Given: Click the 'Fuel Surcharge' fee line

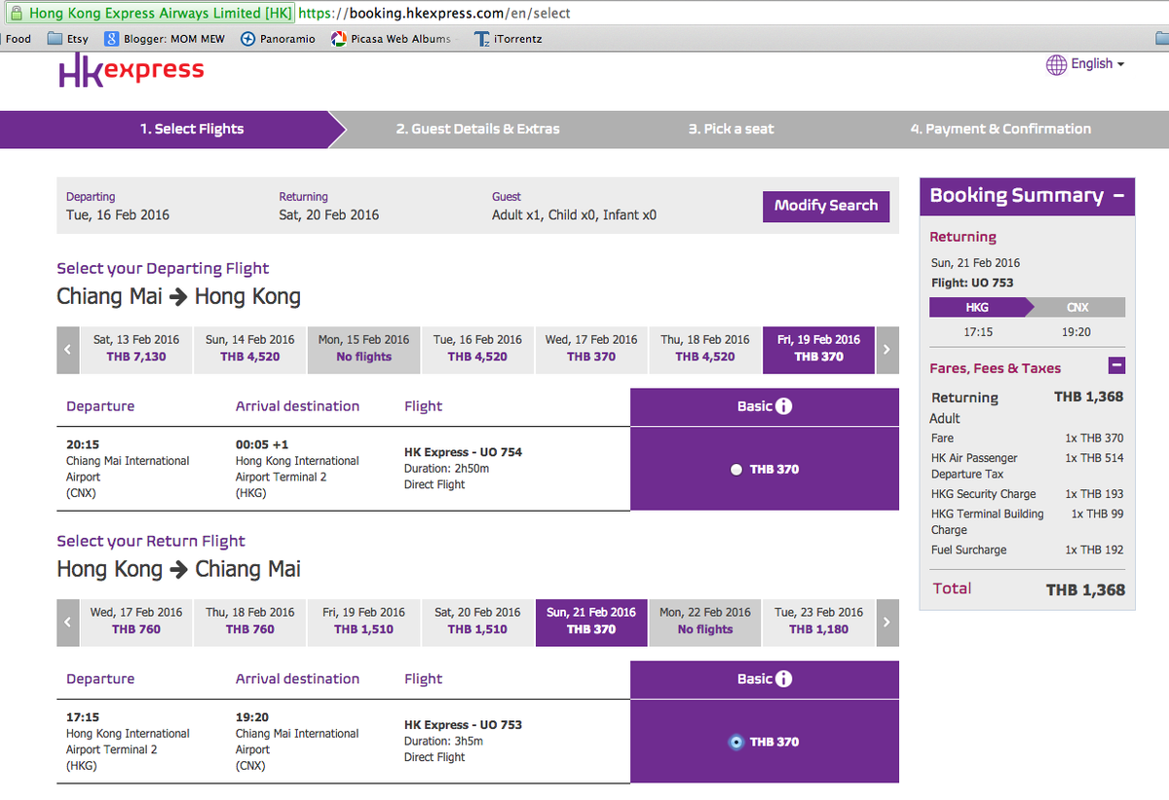Looking at the screenshot, I should point(1028,551).
